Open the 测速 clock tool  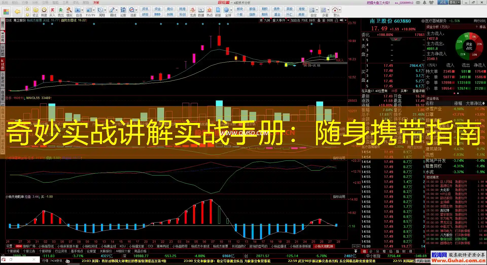44,10
